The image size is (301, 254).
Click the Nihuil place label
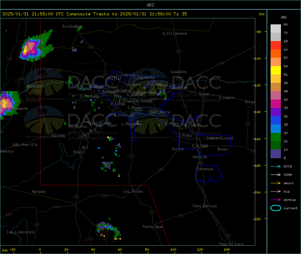tap(79, 152)
